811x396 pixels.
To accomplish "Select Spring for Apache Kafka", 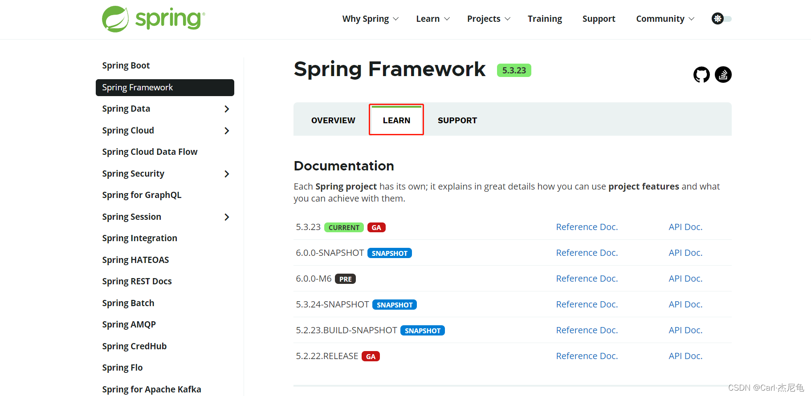I will [151, 389].
